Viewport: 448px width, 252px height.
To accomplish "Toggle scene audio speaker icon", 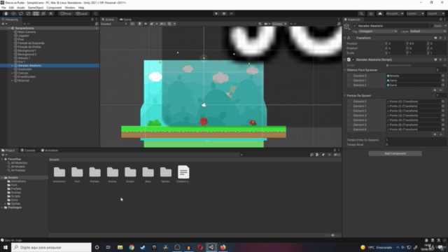I will coord(146,24).
